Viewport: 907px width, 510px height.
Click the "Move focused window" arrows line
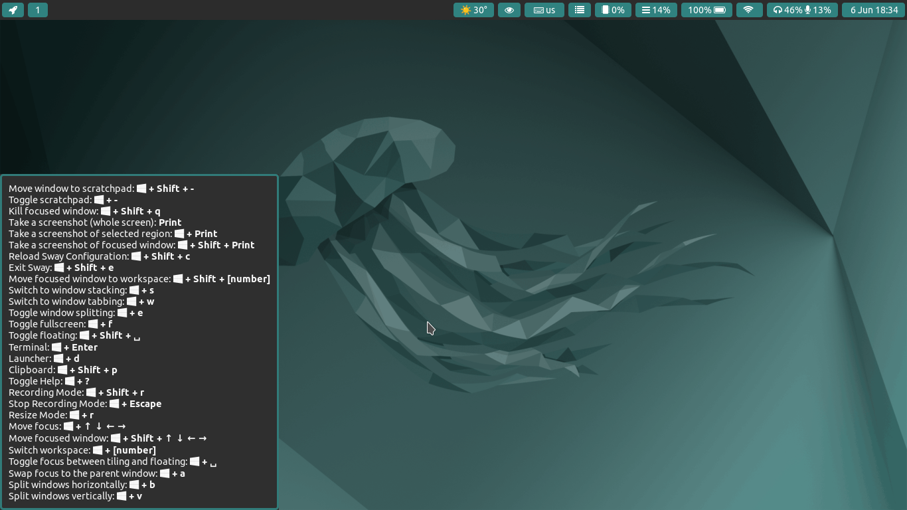coord(108,438)
